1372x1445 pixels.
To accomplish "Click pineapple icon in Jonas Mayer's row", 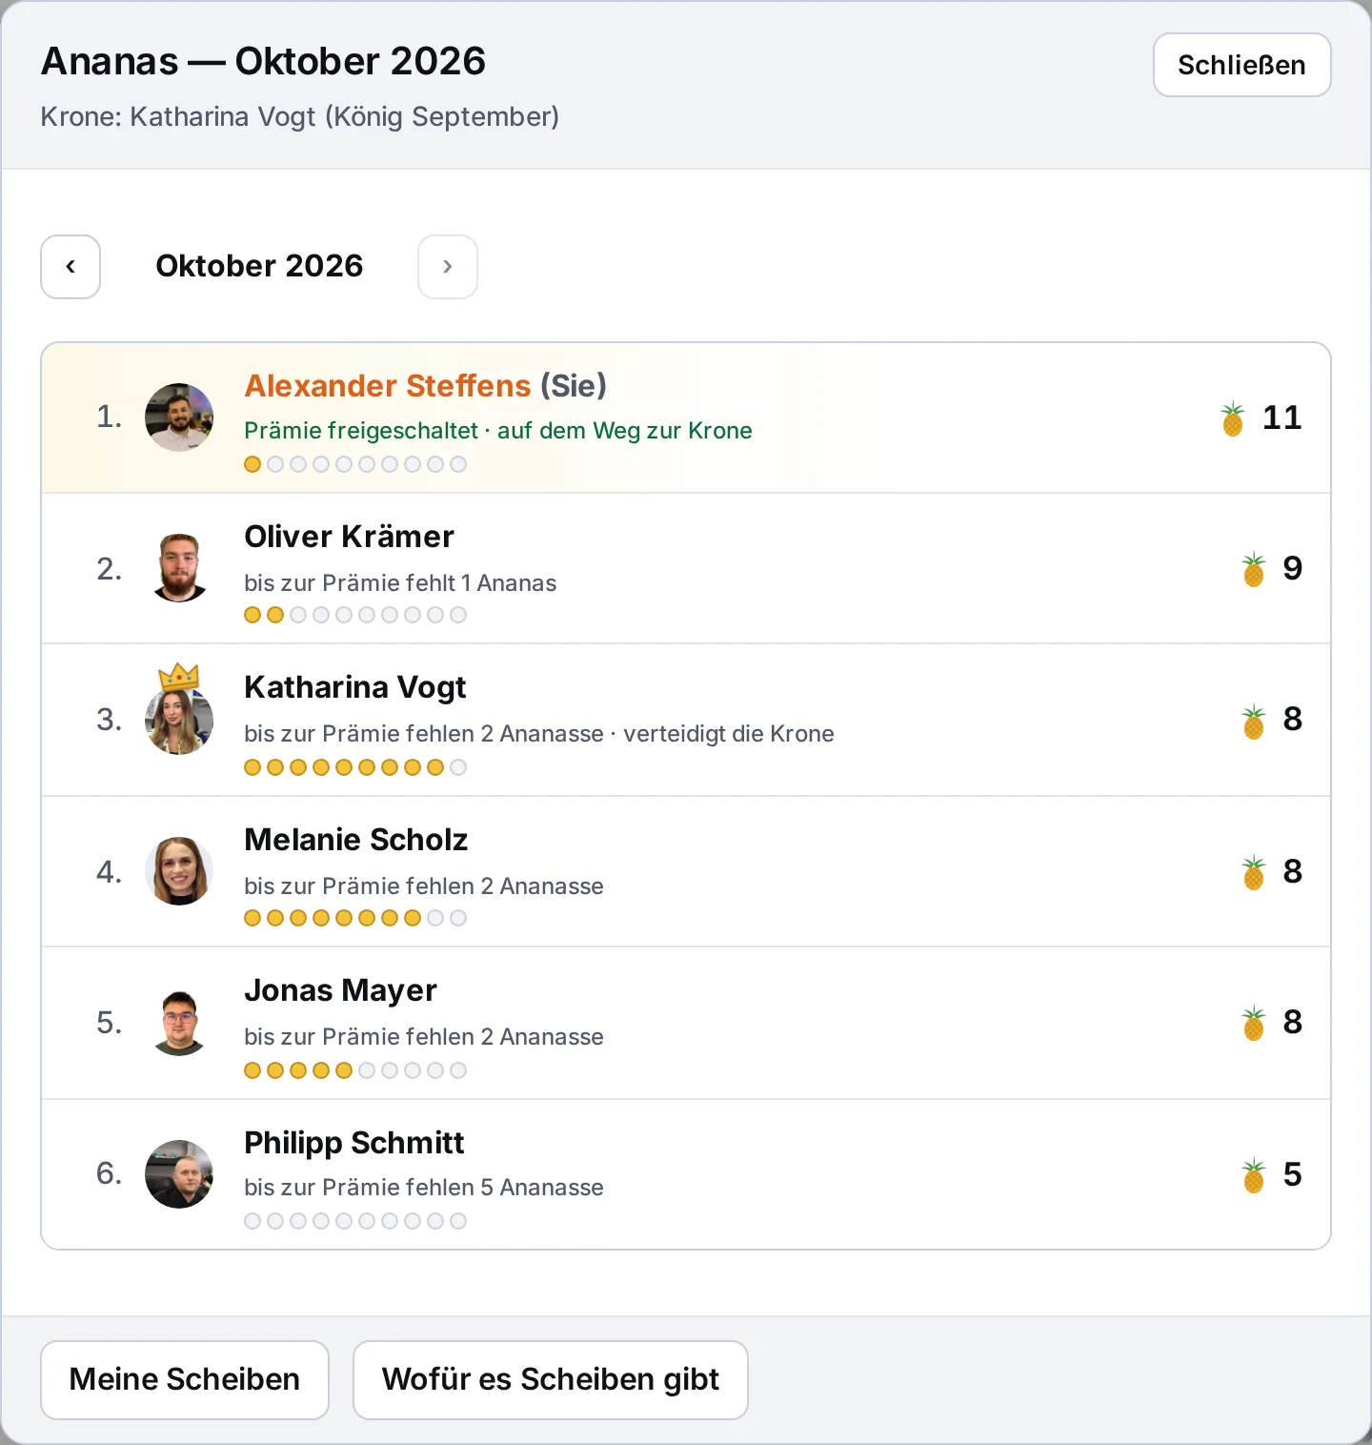I will point(1254,1023).
